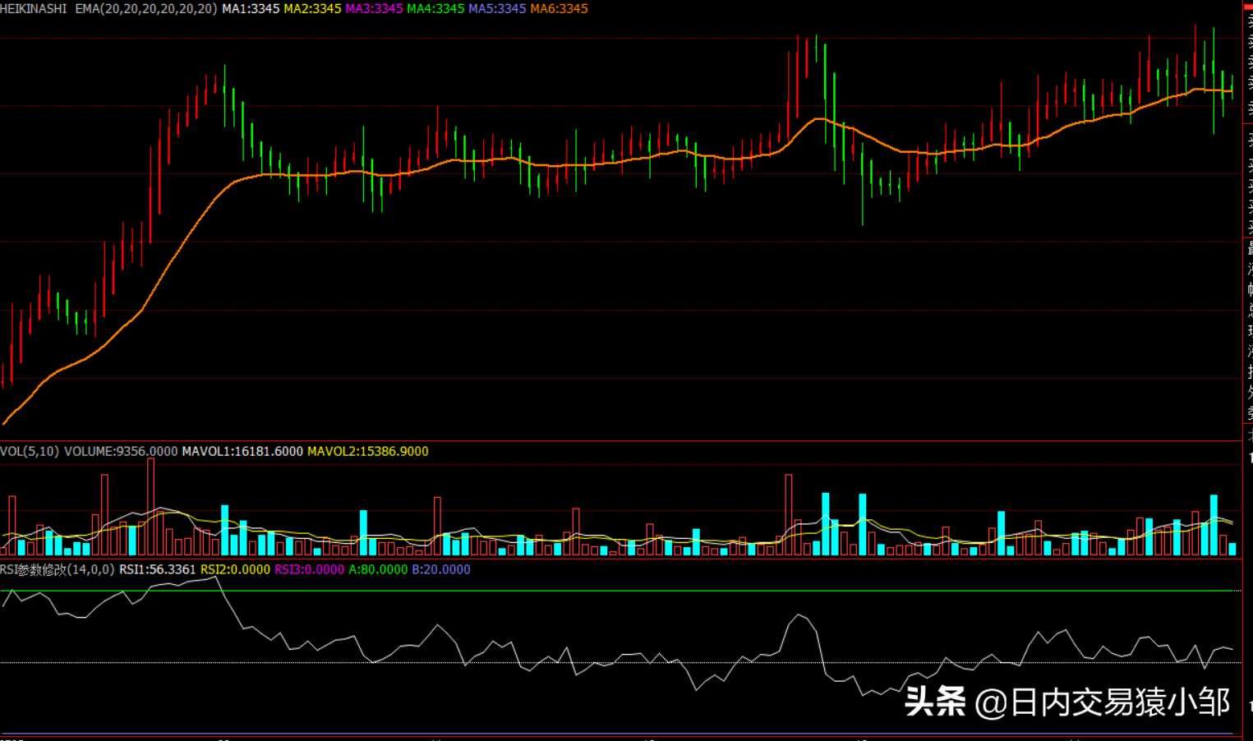The image size is (1253, 741).
Task: Click the yellow RSI2:0.0000 value
Action: pyautogui.click(x=236, y=569)
